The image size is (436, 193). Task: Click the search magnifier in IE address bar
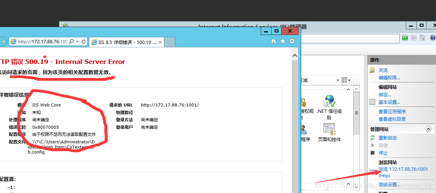click(71, 41)
